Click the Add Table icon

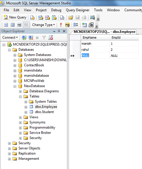[84, 25]
